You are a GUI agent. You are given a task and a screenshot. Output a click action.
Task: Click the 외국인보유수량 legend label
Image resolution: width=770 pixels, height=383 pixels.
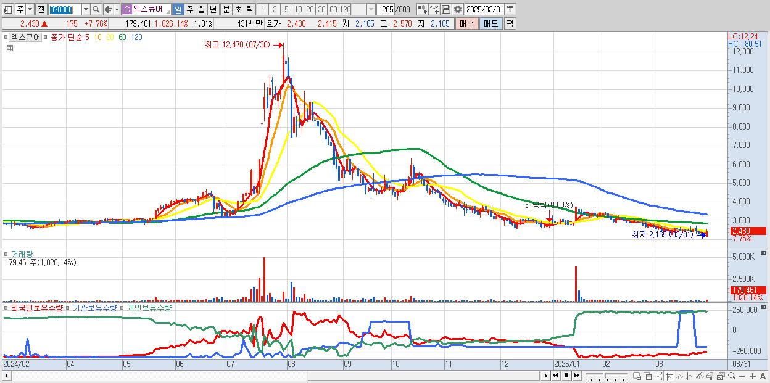(x=36, y=307)
